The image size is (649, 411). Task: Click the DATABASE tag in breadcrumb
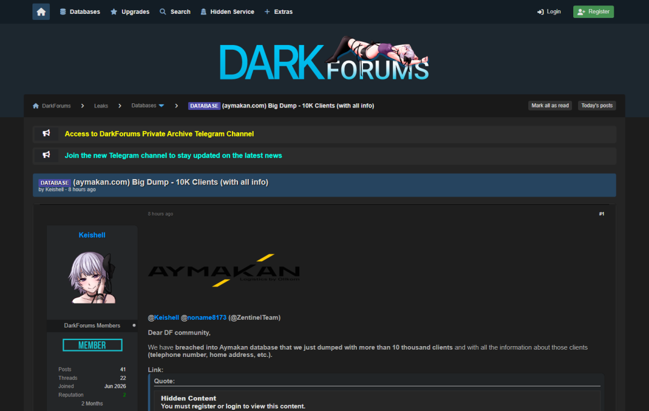[x=204, y=106]
